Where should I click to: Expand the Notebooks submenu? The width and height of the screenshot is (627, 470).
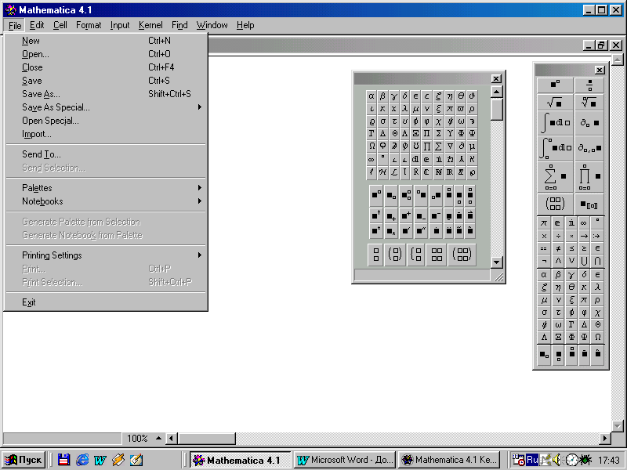[106, 201]
